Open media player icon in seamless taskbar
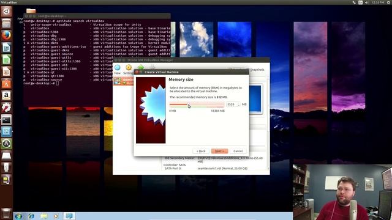Screen dimensions: 392x220 click(x=56, y=216)
